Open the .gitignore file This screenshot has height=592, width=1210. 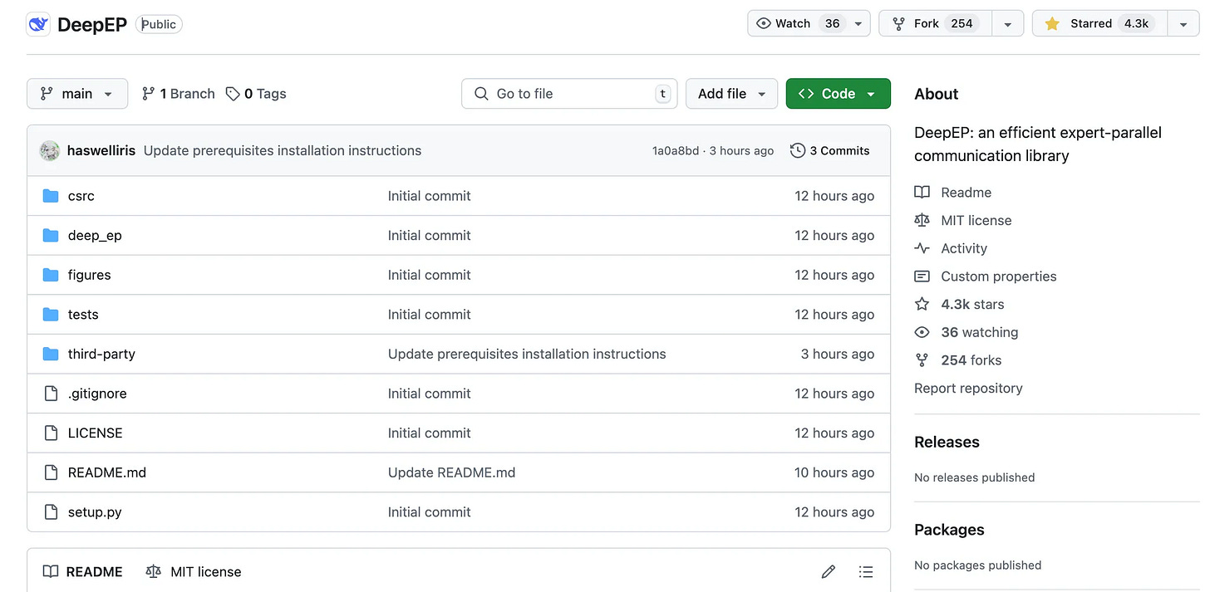(x=97, y=394)
